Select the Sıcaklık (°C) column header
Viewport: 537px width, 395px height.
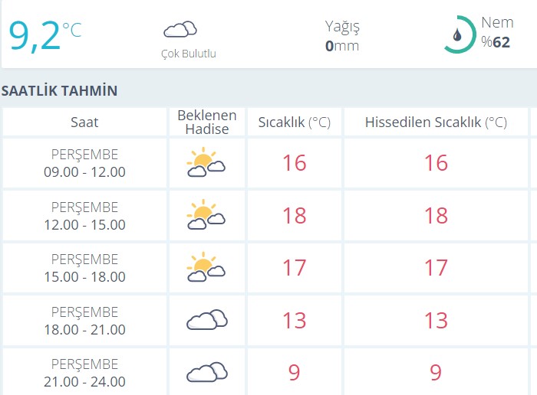point(294,122)
